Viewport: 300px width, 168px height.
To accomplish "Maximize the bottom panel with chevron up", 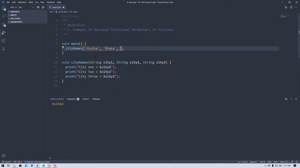I will click(291, 99).
